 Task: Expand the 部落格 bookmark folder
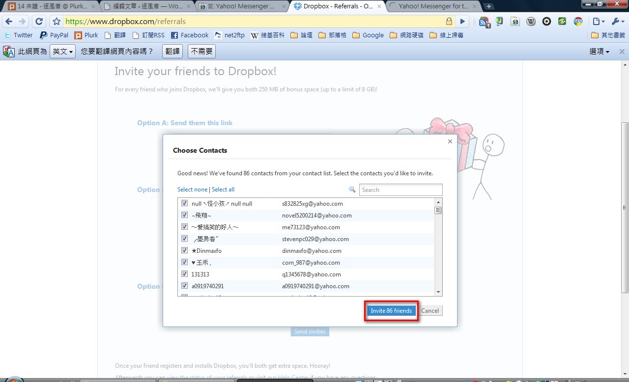pyautogui.click(x=332, y=35)
